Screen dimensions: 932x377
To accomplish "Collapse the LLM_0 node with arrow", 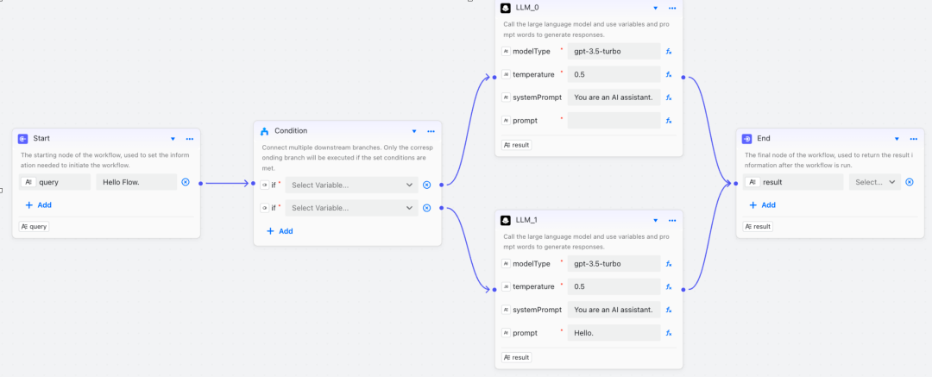I will click(x=656, y=8).
